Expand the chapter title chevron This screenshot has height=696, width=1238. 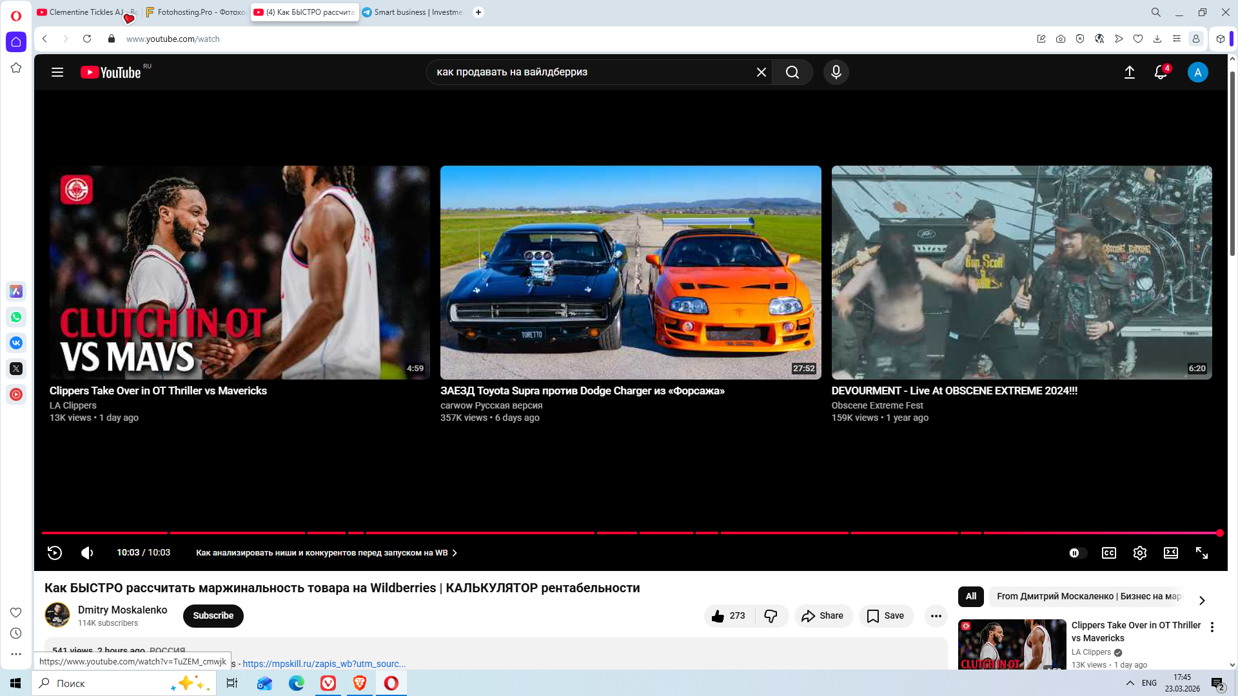pos(455,553)
